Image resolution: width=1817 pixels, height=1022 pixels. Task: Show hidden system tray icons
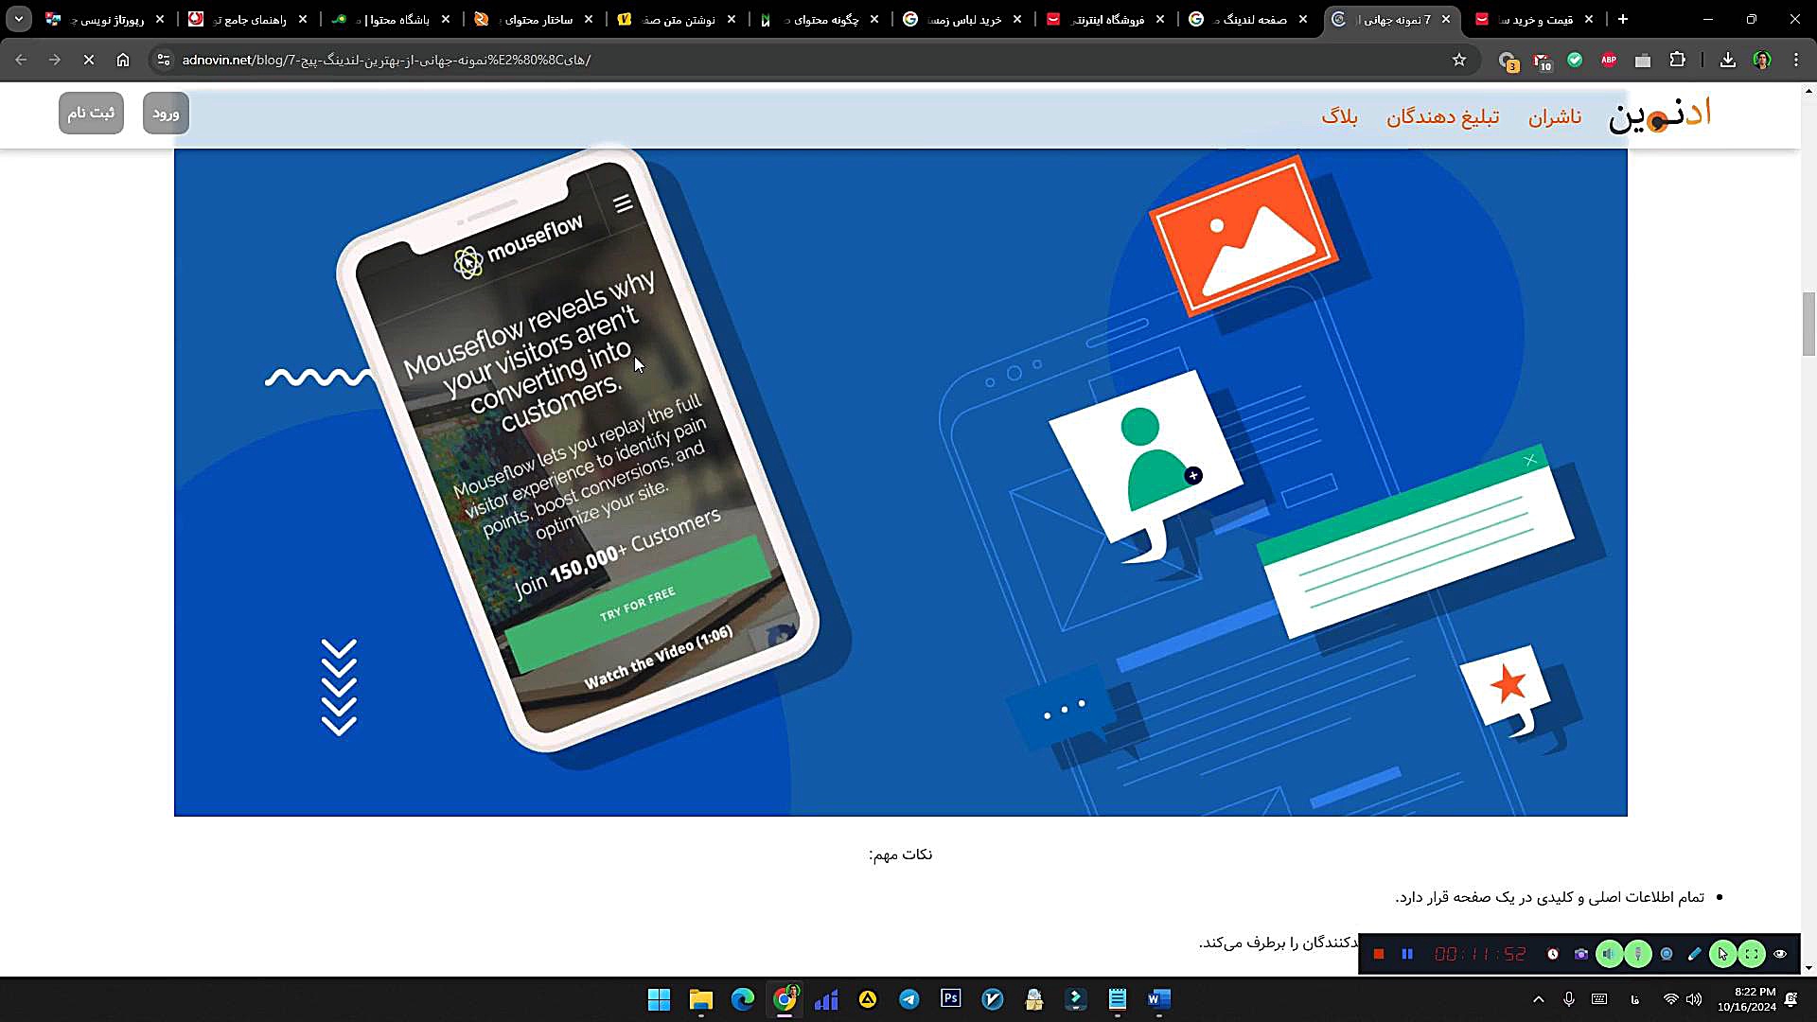(x=1539, y=999)
